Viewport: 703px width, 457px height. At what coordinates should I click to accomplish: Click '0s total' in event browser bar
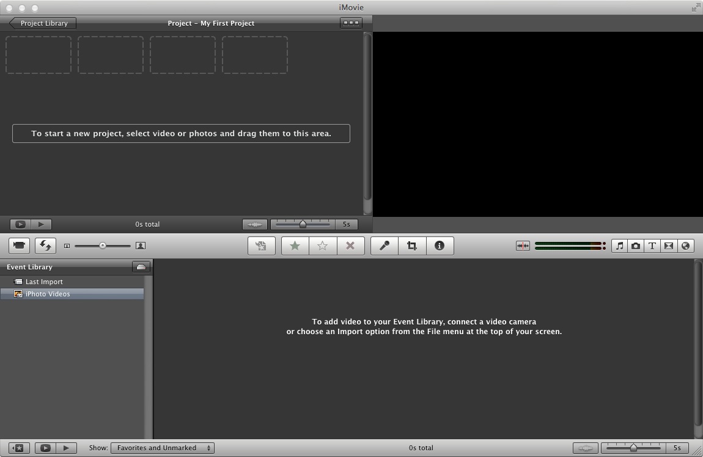tap(421, 448)
